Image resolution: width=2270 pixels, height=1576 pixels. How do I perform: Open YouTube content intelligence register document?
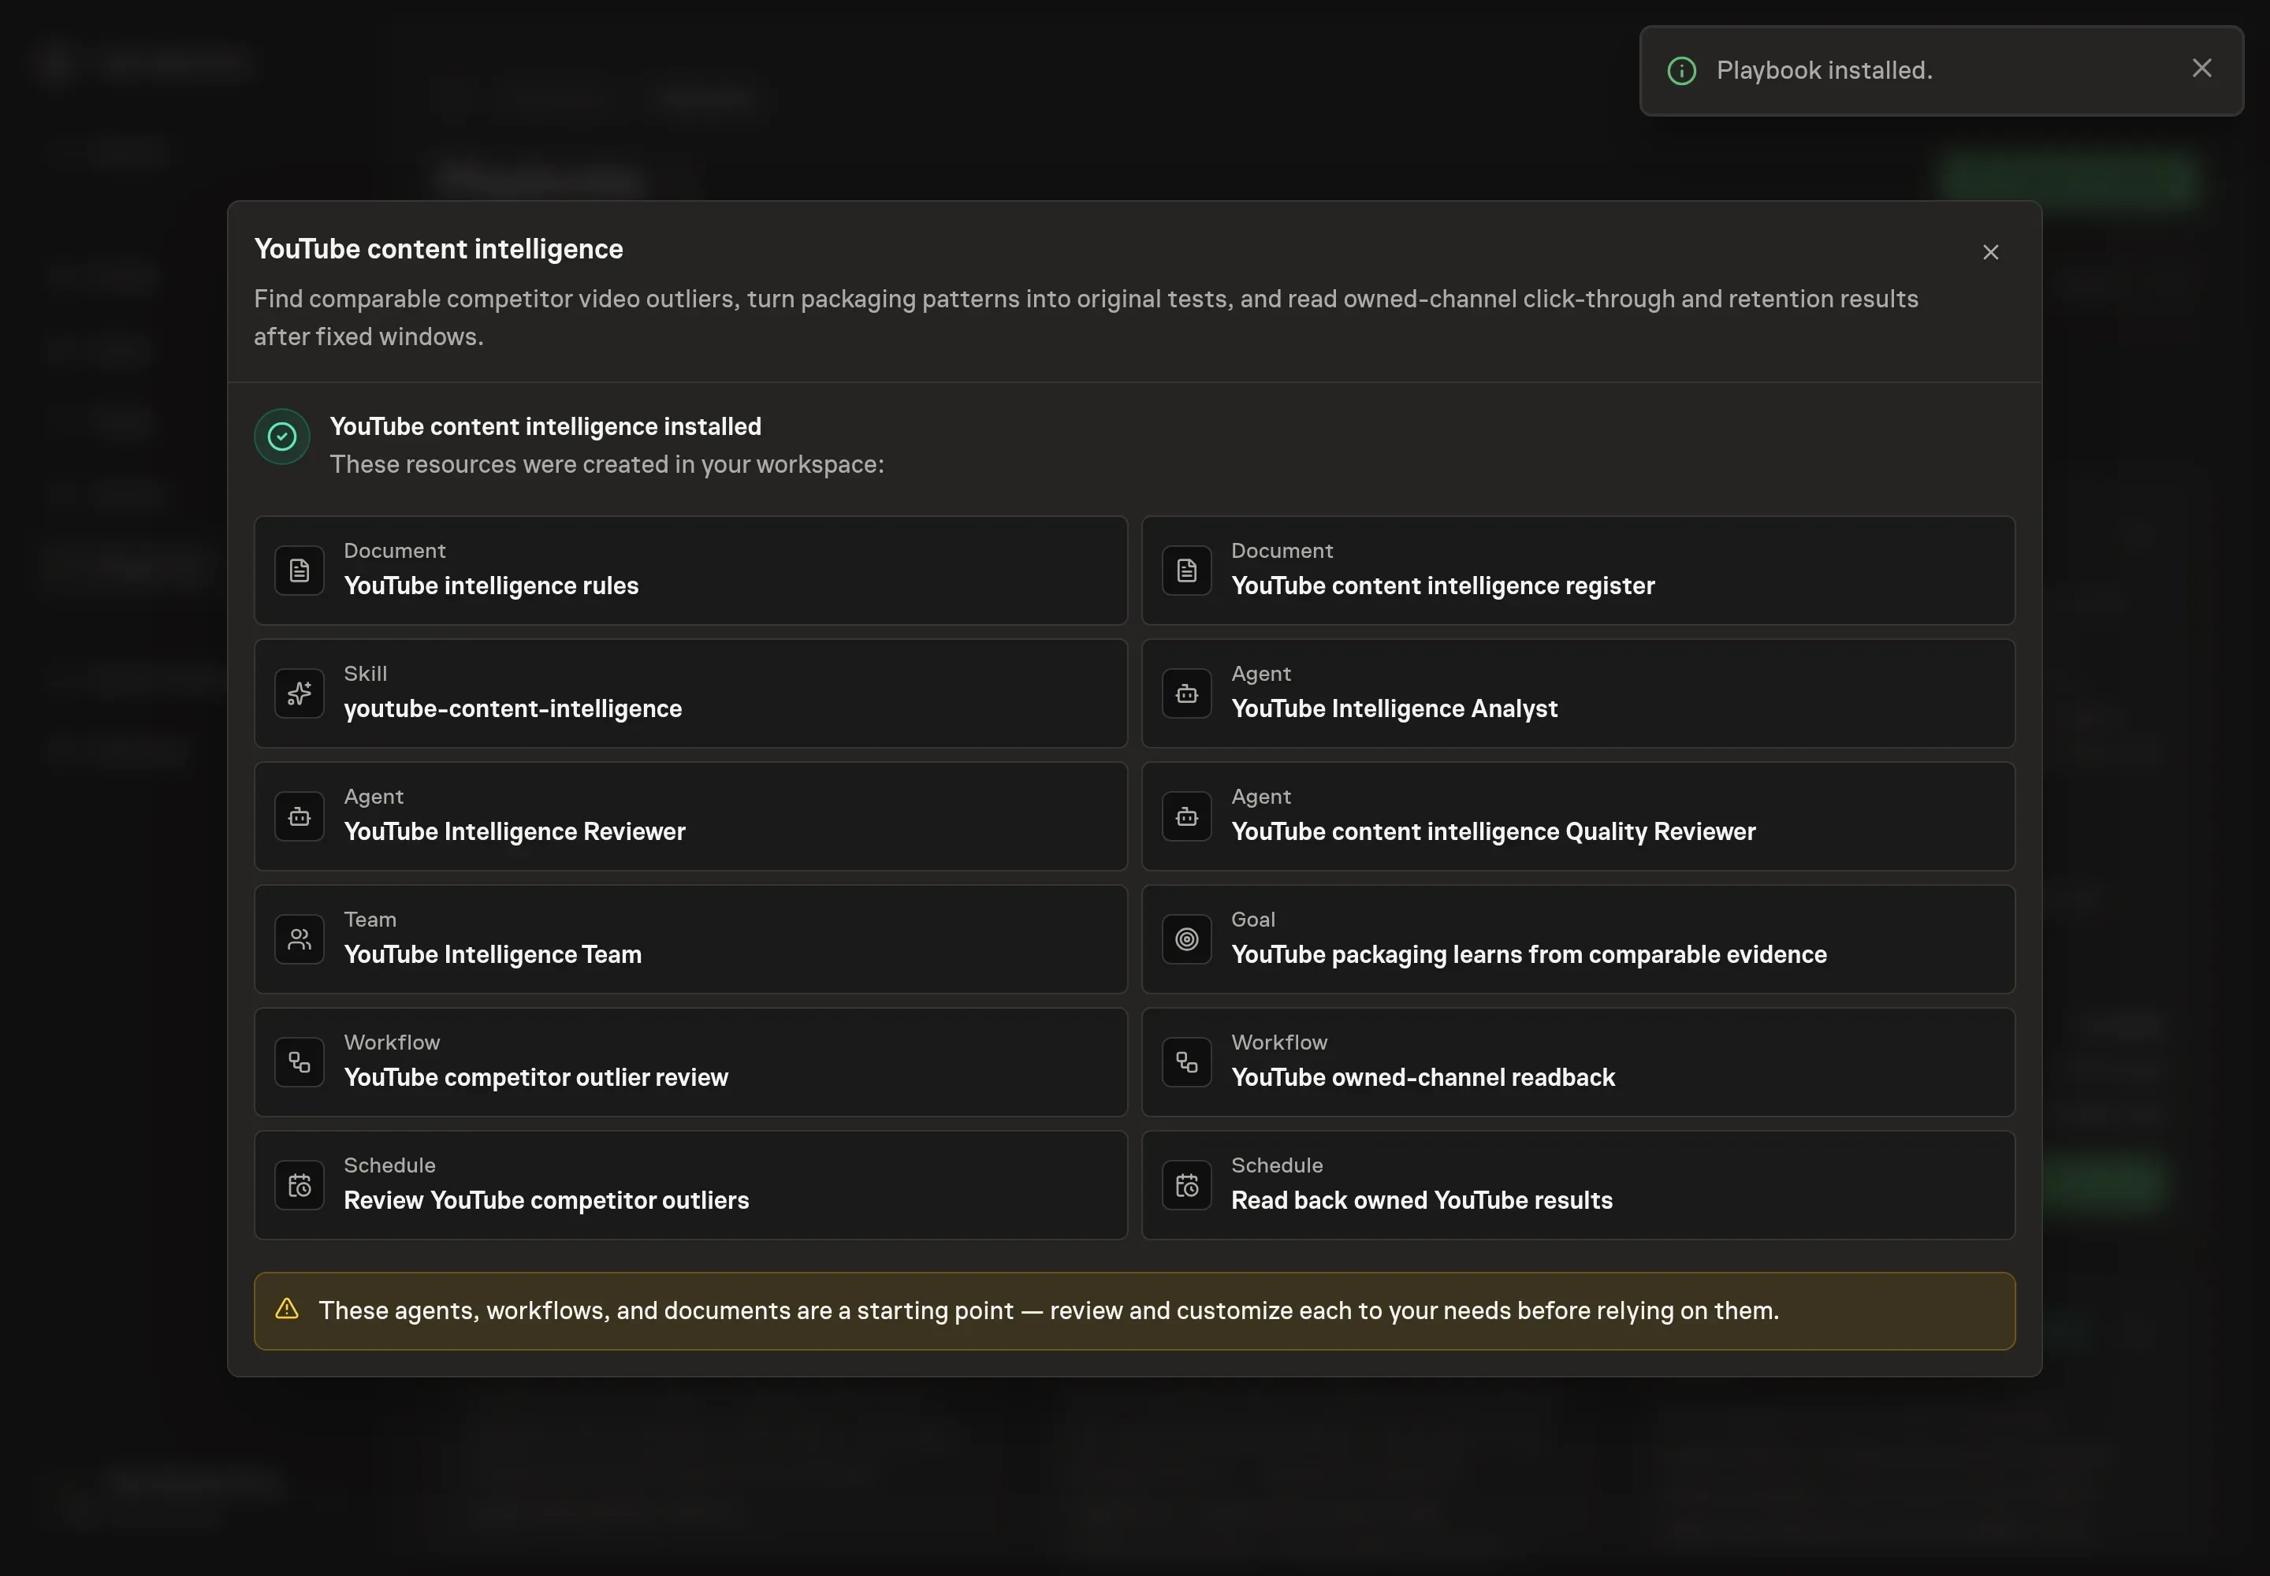1577,571
